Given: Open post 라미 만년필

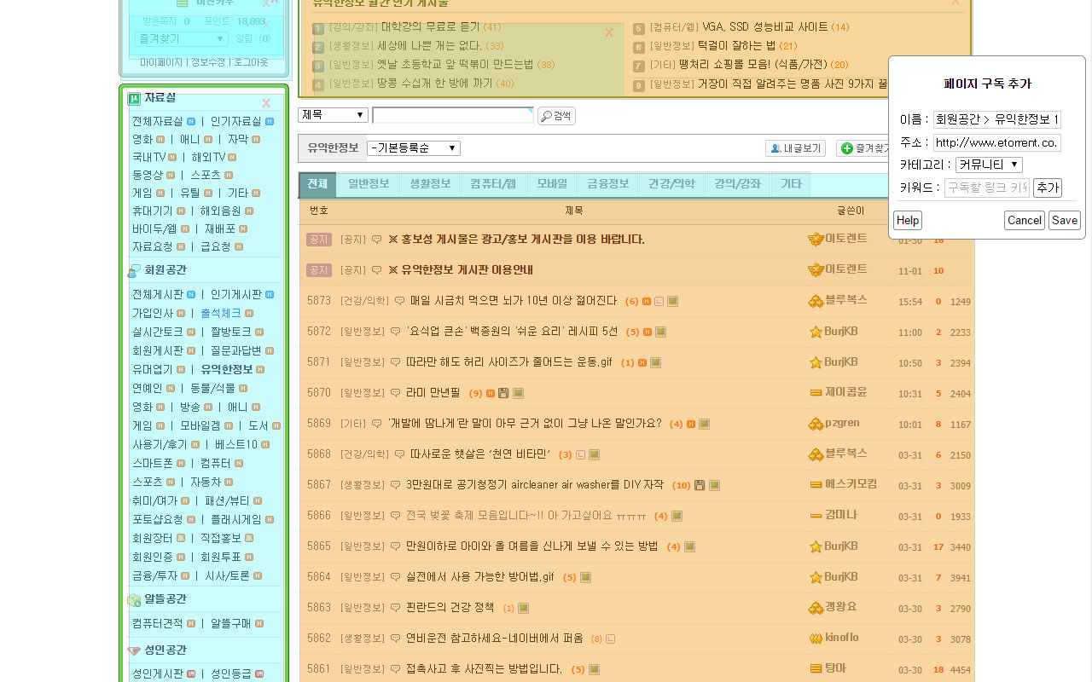Looking at the screenshot, I should pyautogui.click(x=433, y=393).
